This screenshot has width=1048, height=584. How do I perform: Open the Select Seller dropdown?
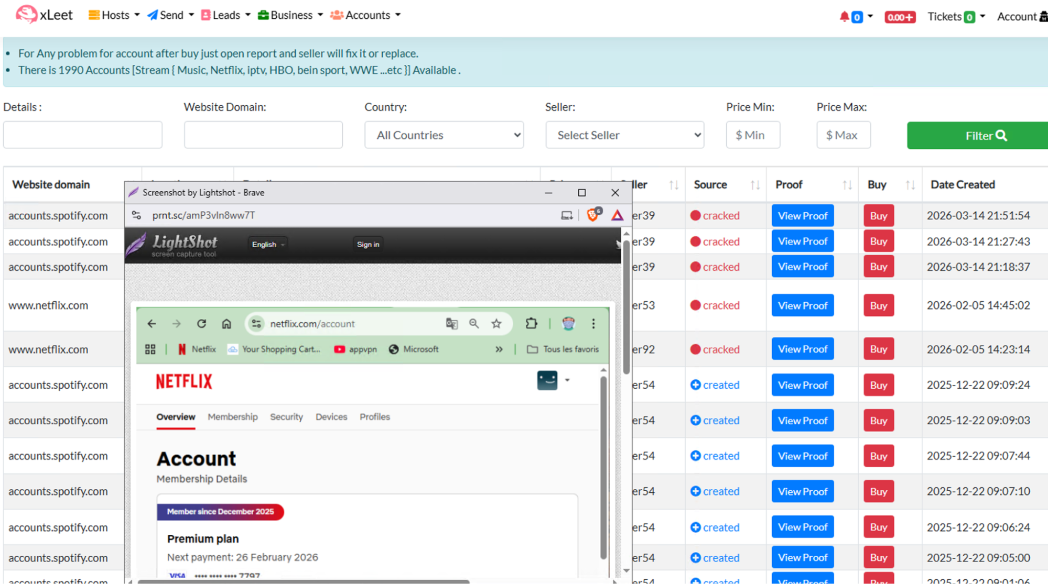625,135
